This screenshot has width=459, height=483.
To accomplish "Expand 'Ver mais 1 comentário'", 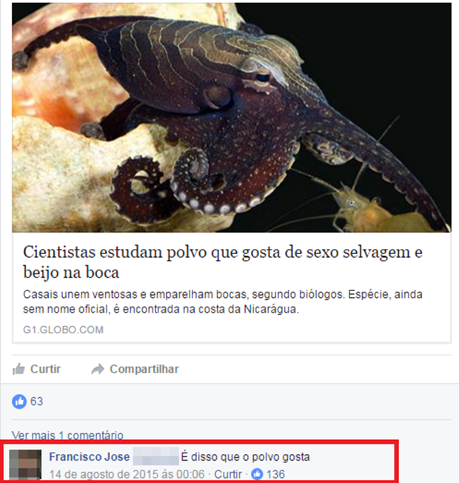I will point(67,435).
